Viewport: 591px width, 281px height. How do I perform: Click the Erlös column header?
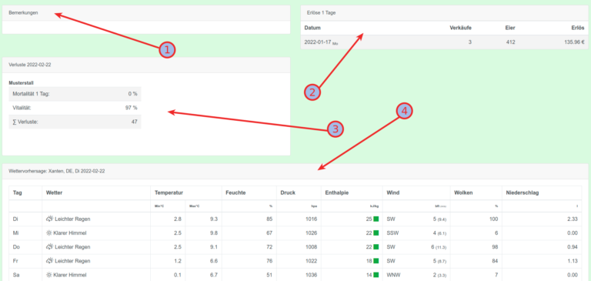pyautogui.click(x=578, y=28)
